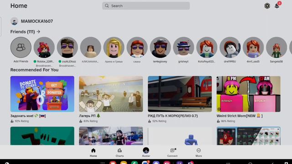Screen dimensions: 292x164
Task: Open the taskbar app with the notification badge
Action: pyautogui.click(x=146, y=163)
